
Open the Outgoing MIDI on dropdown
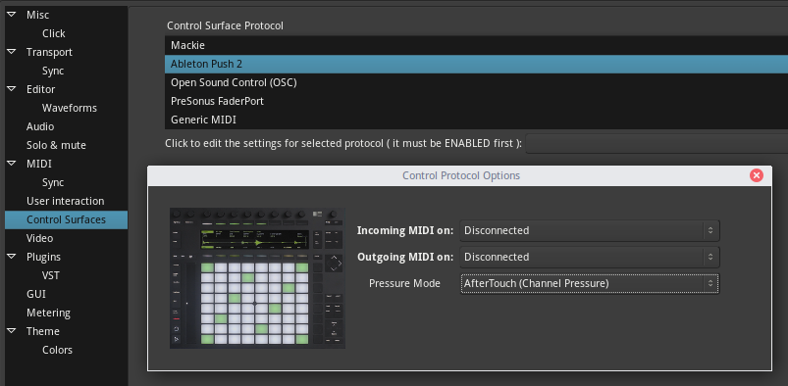tap(590, 257)
